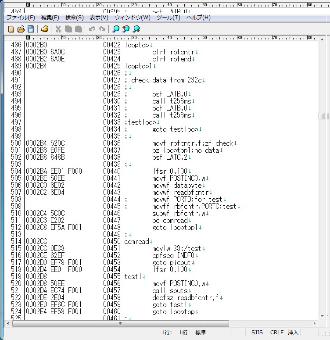Click 'movwf PORTD;for test' line
This screenshot has width=330, height=340.
click(x=187, y=199)
